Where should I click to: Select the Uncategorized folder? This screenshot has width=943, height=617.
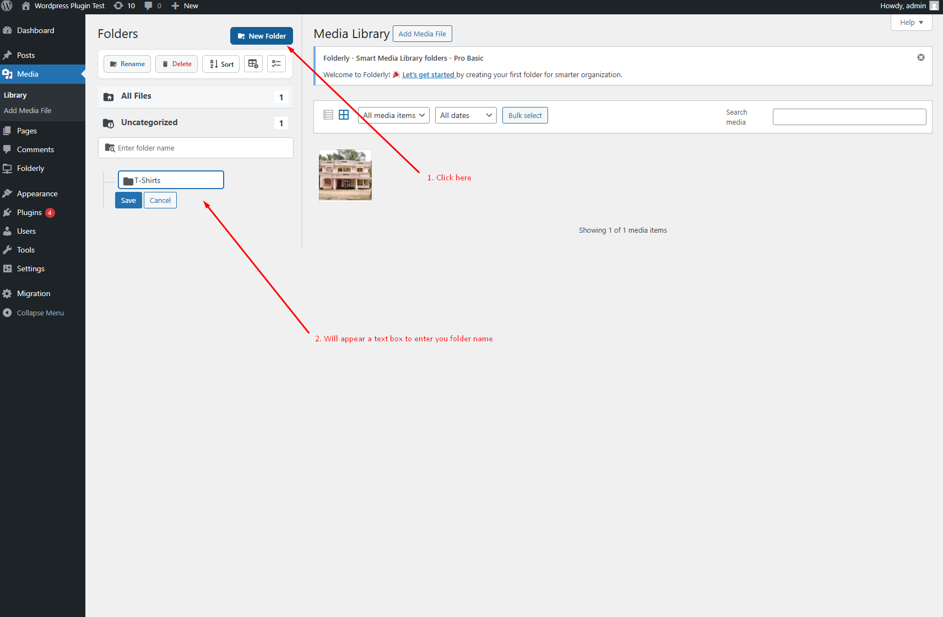click(x=196, y=122)
